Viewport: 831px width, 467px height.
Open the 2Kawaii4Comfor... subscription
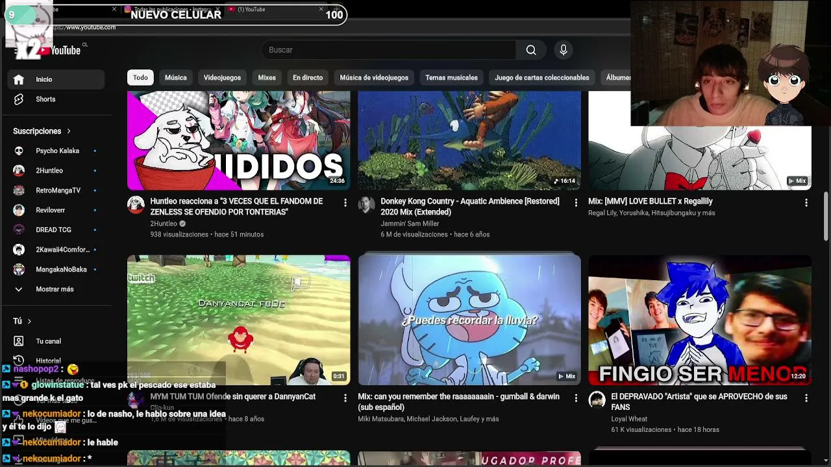56,250
